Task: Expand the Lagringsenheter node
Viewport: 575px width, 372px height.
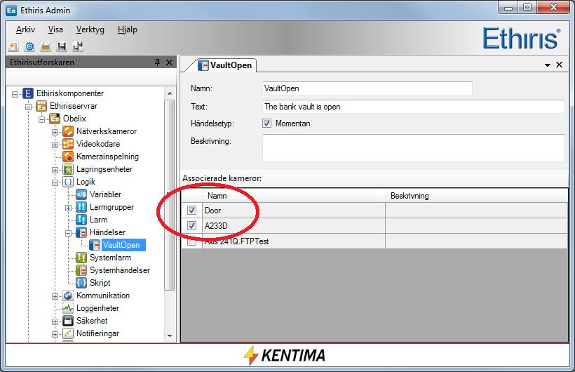Action: click(55, 170)
